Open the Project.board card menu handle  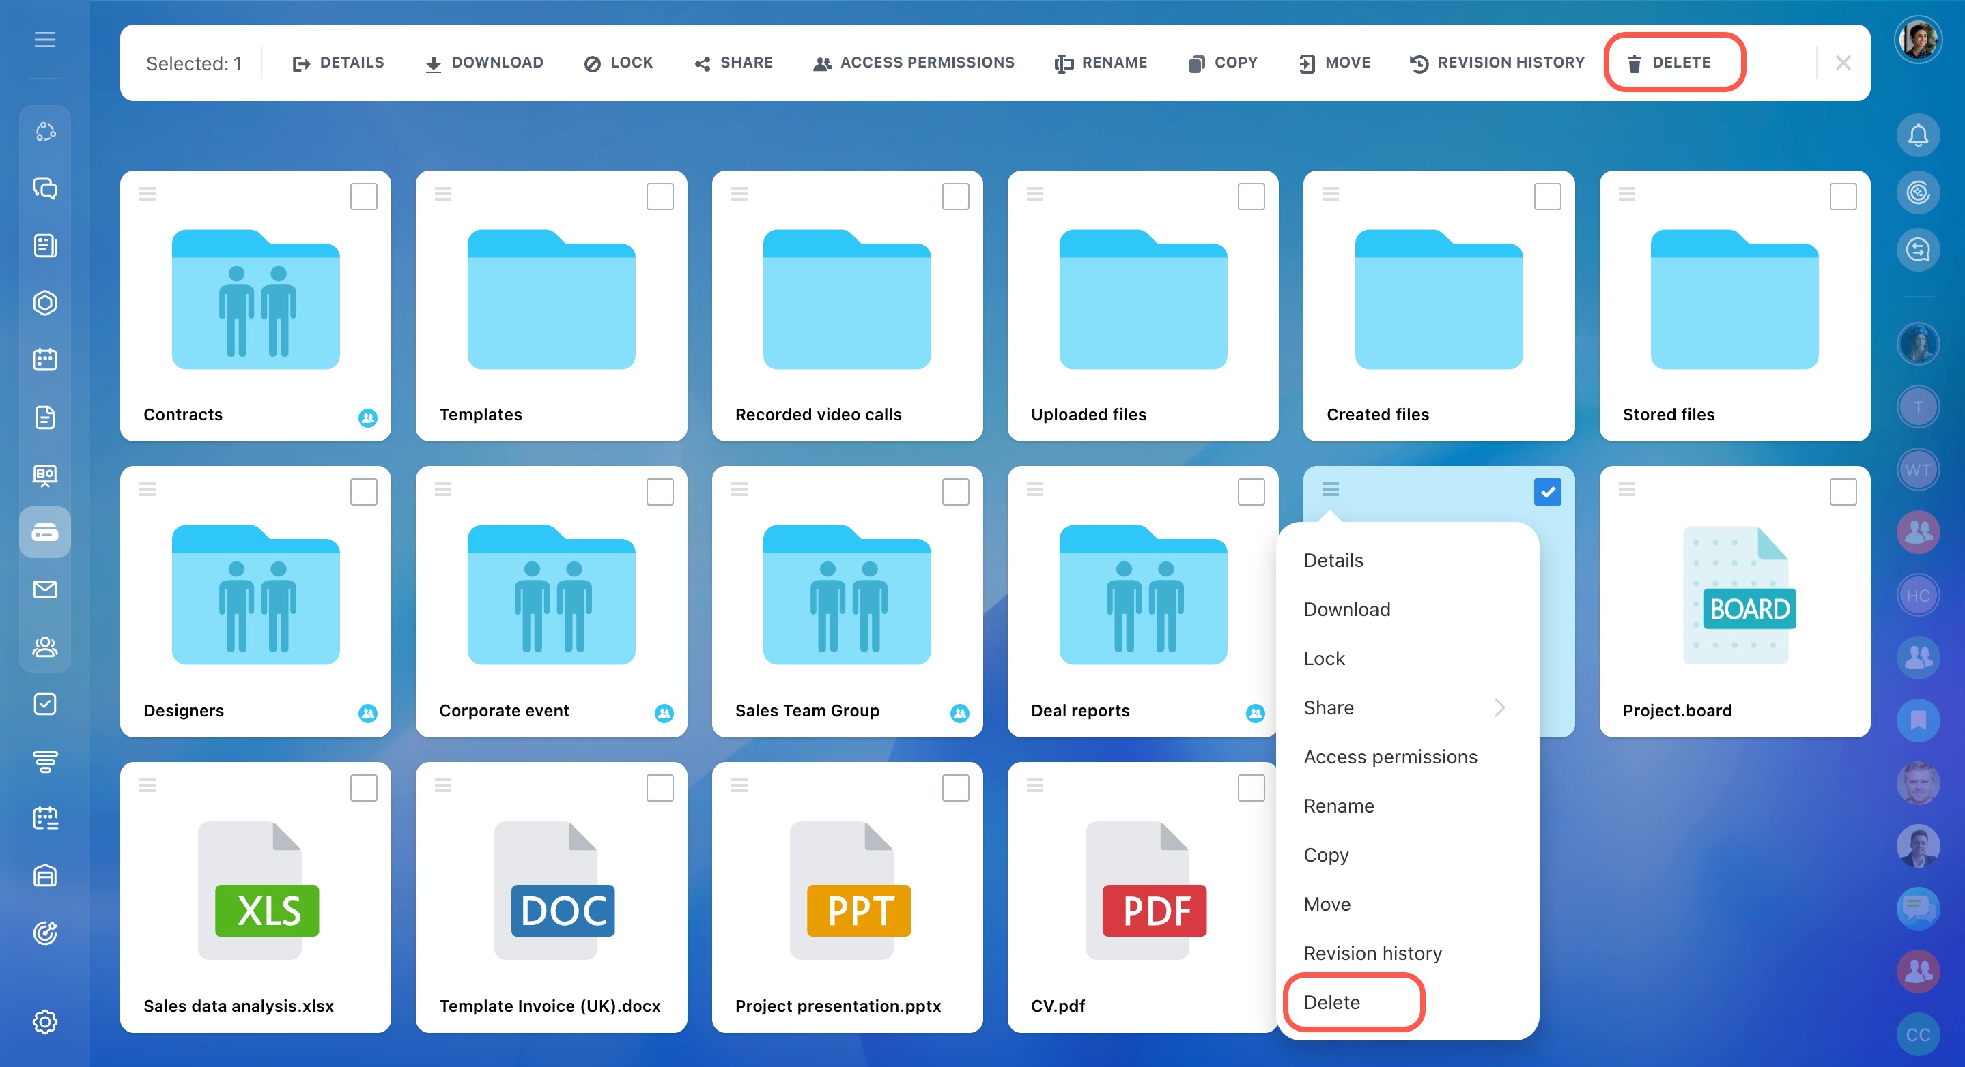click(x=1626, y=489)
